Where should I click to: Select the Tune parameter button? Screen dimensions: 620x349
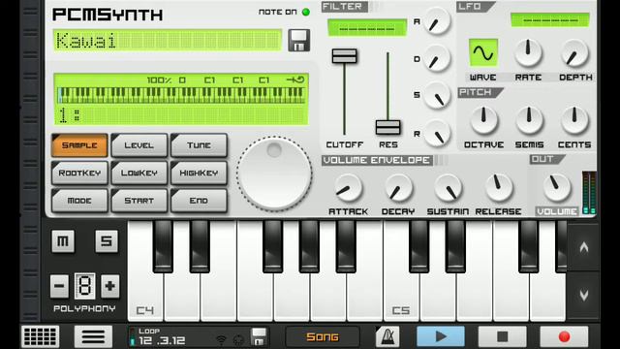point(199,145)
